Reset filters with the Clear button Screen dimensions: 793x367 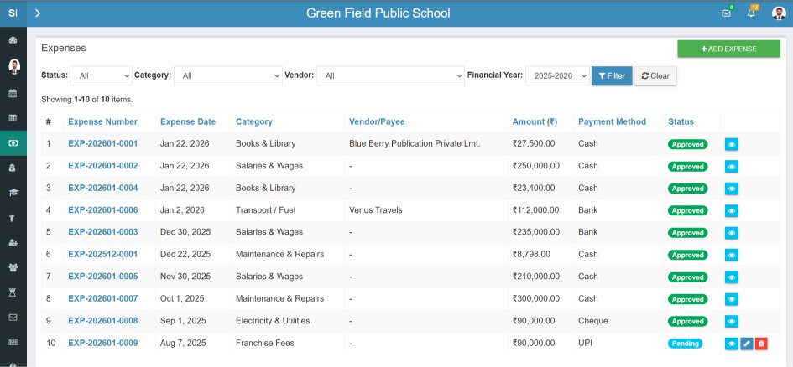click(x=655, y=75)
